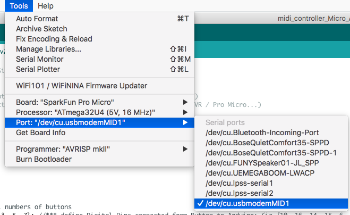Open the Serial Plotter
Viewport: 350px width, 215px height.
(x=38, y=69)
